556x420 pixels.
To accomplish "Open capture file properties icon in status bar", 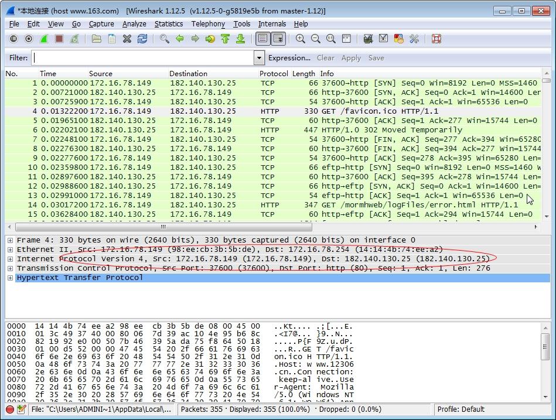I will [21, 409].
